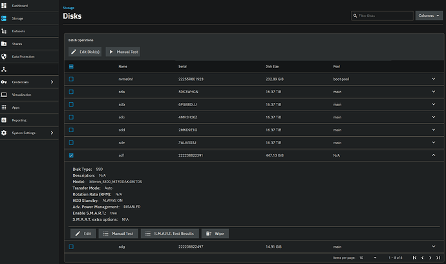446x264 pixels.
Task: Open the Dashboard menu item
Action: [29, 6]
